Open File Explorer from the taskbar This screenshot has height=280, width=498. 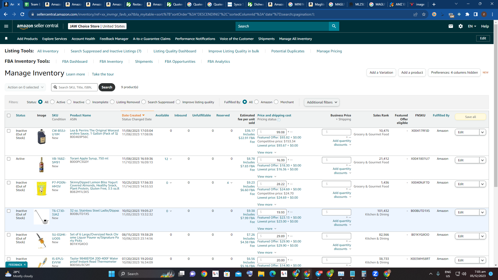pos(261,274)
